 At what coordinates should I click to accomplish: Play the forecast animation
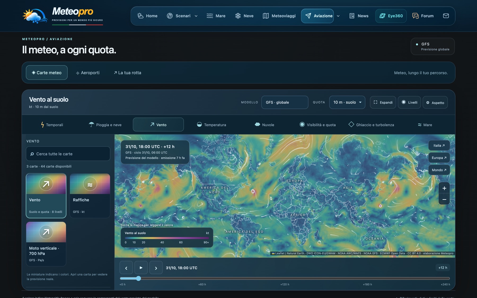point(141,268)
